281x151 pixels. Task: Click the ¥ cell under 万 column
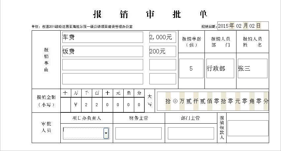click(x=76, y=105)
